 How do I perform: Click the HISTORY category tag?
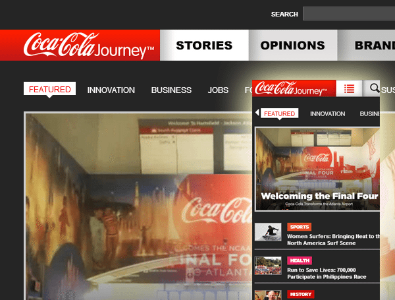point(301,294)
